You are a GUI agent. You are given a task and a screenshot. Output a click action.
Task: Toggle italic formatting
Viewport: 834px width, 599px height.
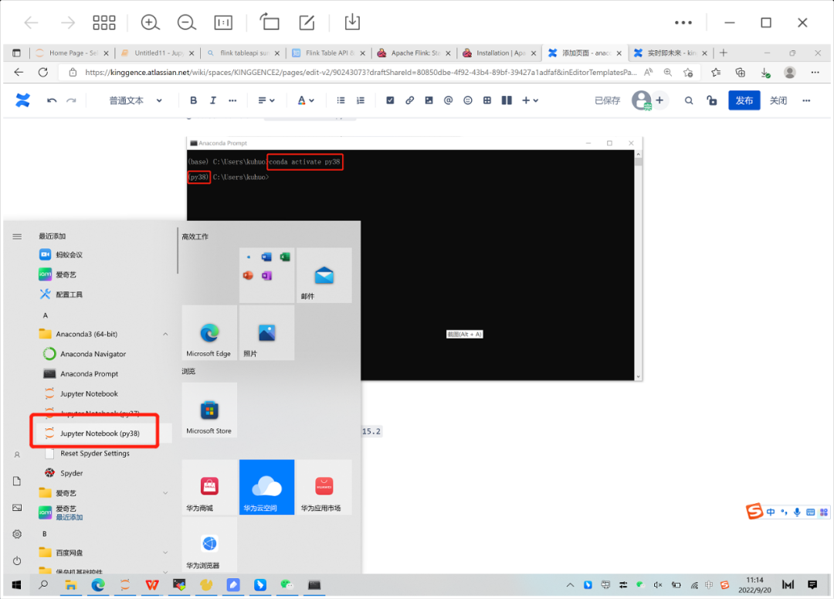[213, 100]
